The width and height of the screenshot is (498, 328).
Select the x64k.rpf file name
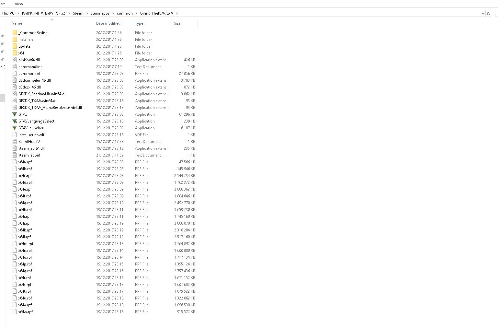click(x=25, y=230)
